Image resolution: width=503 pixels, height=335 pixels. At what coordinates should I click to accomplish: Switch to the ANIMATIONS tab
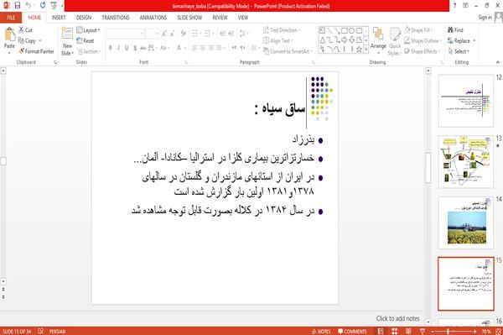(153, 18)
